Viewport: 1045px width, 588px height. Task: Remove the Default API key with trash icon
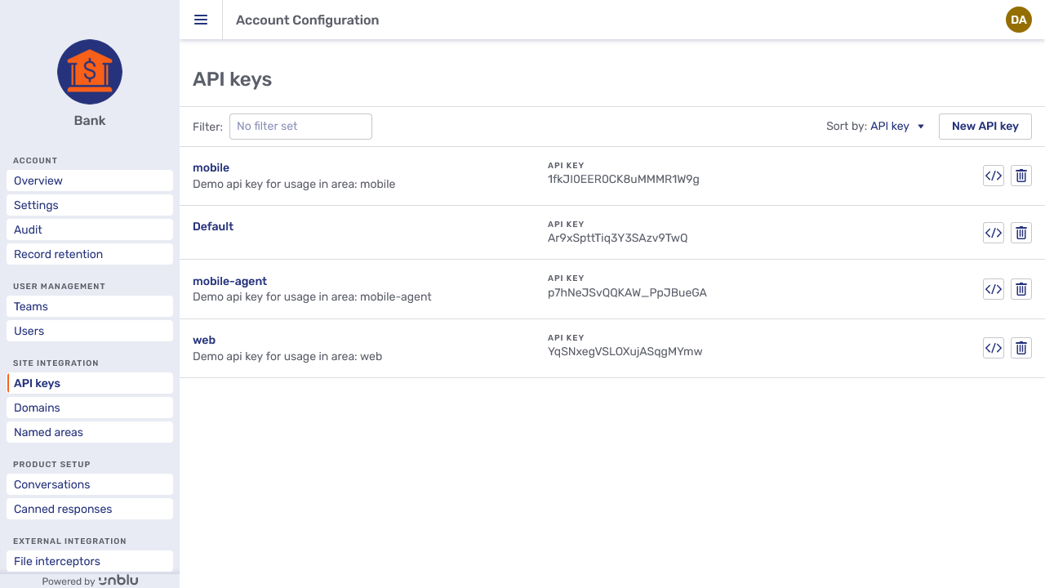coord(1021,233)
